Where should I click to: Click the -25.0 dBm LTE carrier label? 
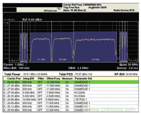pos(95,59)
